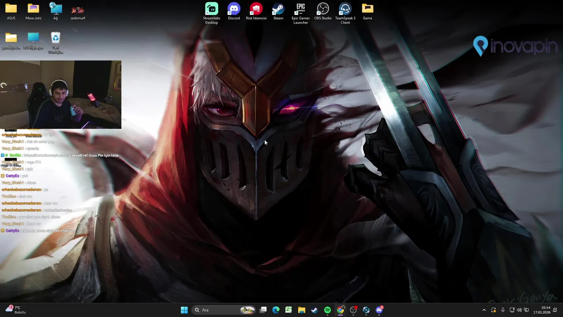Select the goodbyedi... folder on desktop
Screen dimensions: 563x317
tap(11, 41)
